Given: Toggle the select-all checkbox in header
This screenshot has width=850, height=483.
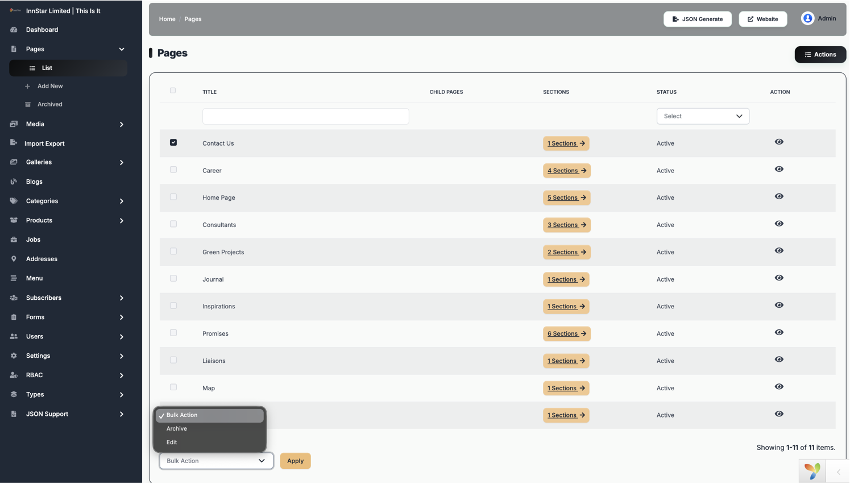Looking at the screenshot, I should pos(173,90).
